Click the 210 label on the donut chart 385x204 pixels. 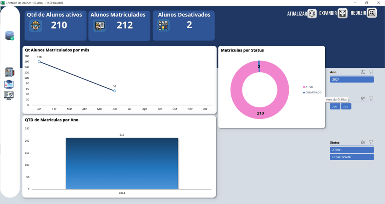click(260, 113)
